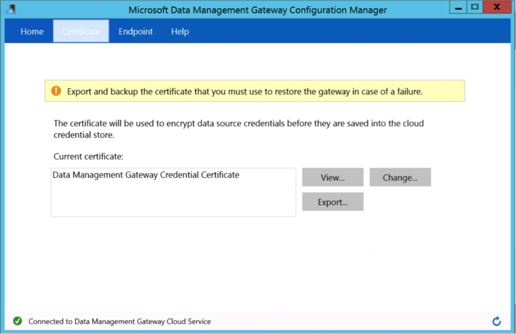Image resolution: width=516 pixels, height=334 pixels.
Task: Minimize the Configuration Manager window
Action: 457,8
